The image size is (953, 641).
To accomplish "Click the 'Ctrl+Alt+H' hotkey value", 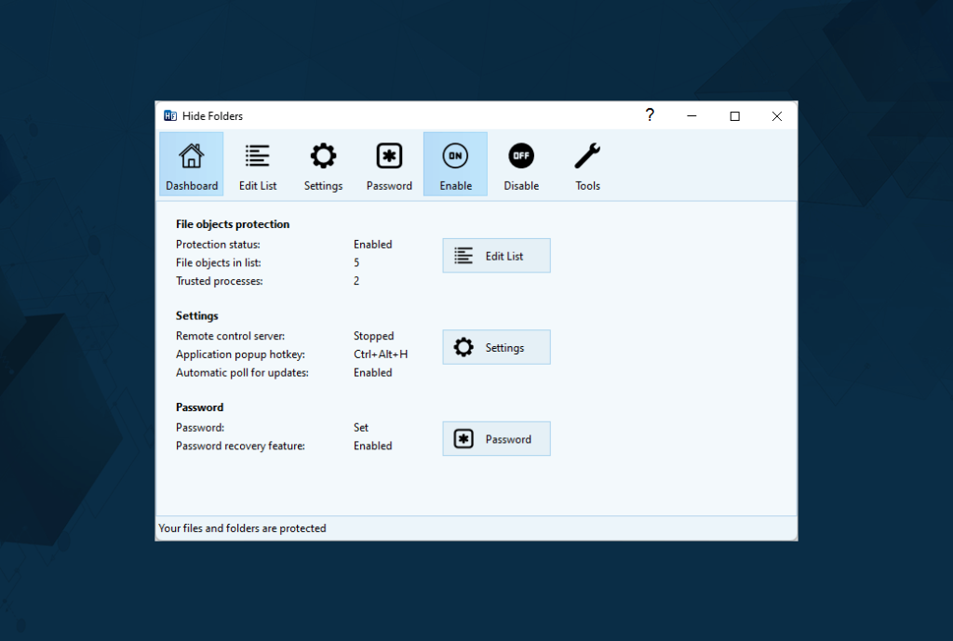I will tap(381, 354).
